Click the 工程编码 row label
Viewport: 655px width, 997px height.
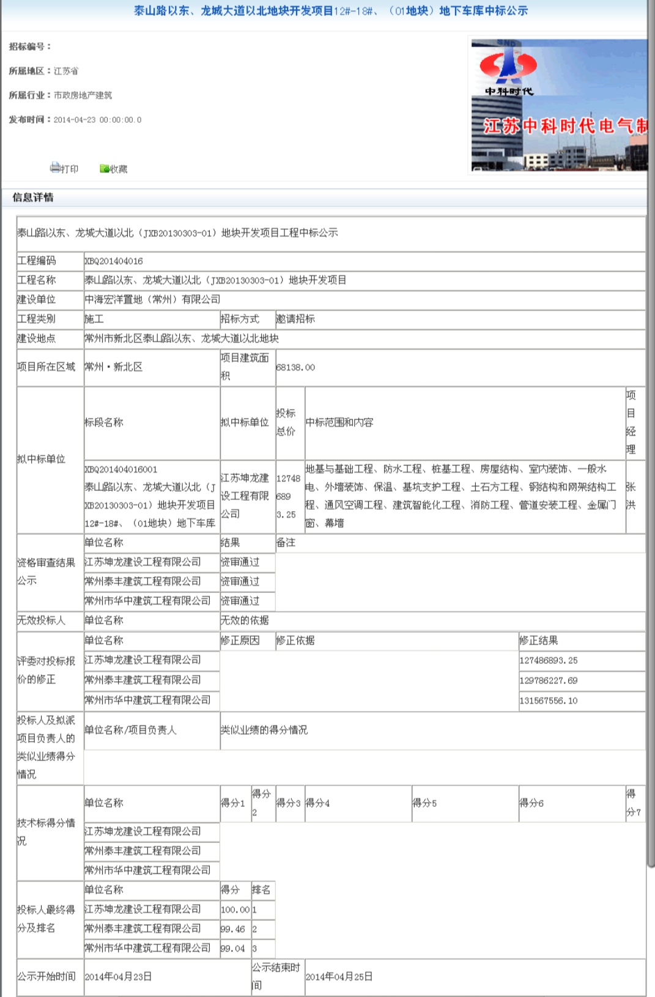[x=37, y=261]
